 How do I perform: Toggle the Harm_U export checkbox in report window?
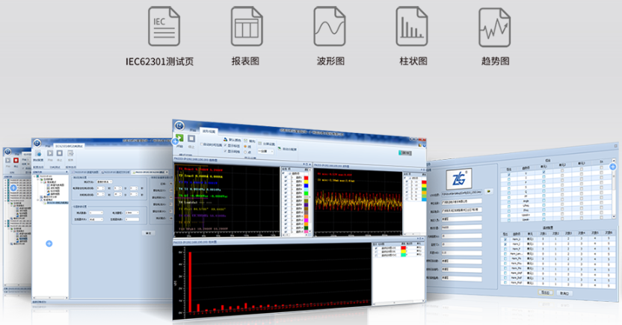pos(505,240)
